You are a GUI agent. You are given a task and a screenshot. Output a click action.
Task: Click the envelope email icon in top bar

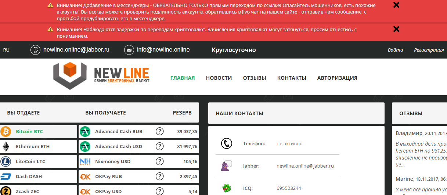[129, 50]
